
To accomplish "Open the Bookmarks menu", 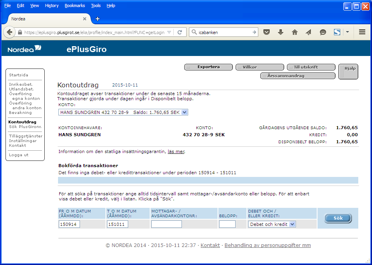I will pos(75,5).
